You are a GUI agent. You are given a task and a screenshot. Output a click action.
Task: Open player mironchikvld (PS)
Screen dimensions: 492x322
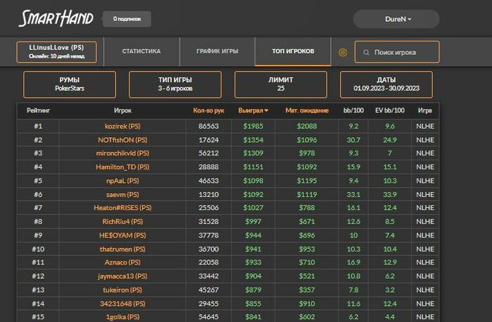point(122,153)
